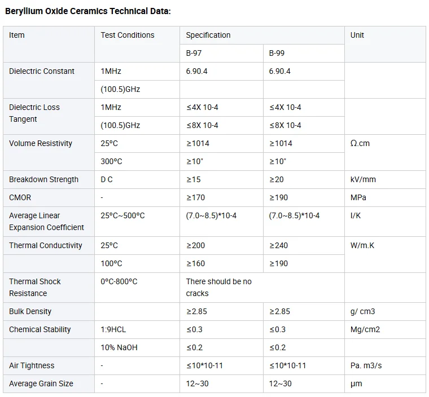Click the Beryllium Oxide Ceramics Technical Data heading
The width and height of the screenshot is (429, 397).
click(x=87, y=11)
